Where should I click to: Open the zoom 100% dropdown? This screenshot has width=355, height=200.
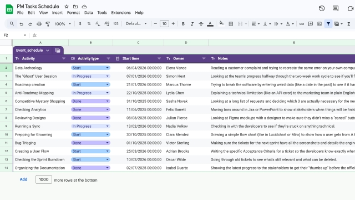(x=63, y=24)
